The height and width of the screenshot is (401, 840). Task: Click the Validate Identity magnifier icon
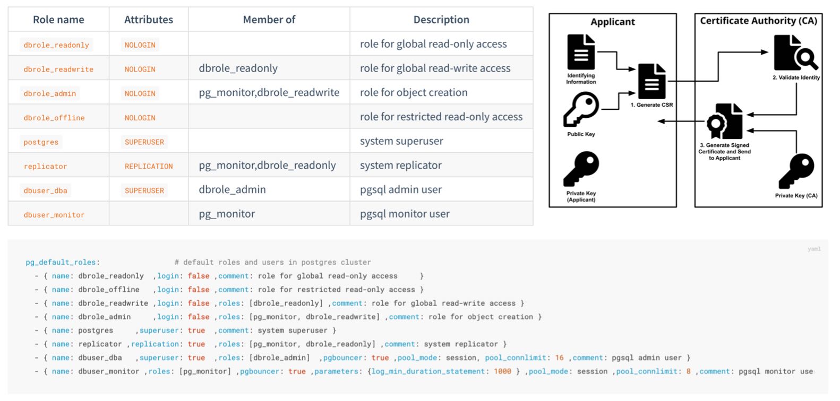coord(795,53)
